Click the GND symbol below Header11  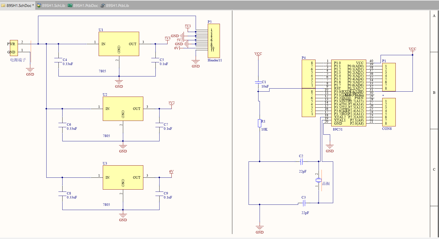coord(196,63)
